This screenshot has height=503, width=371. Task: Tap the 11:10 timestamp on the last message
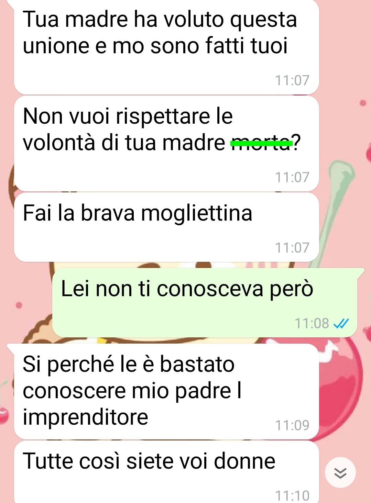[x=292, y=496]
